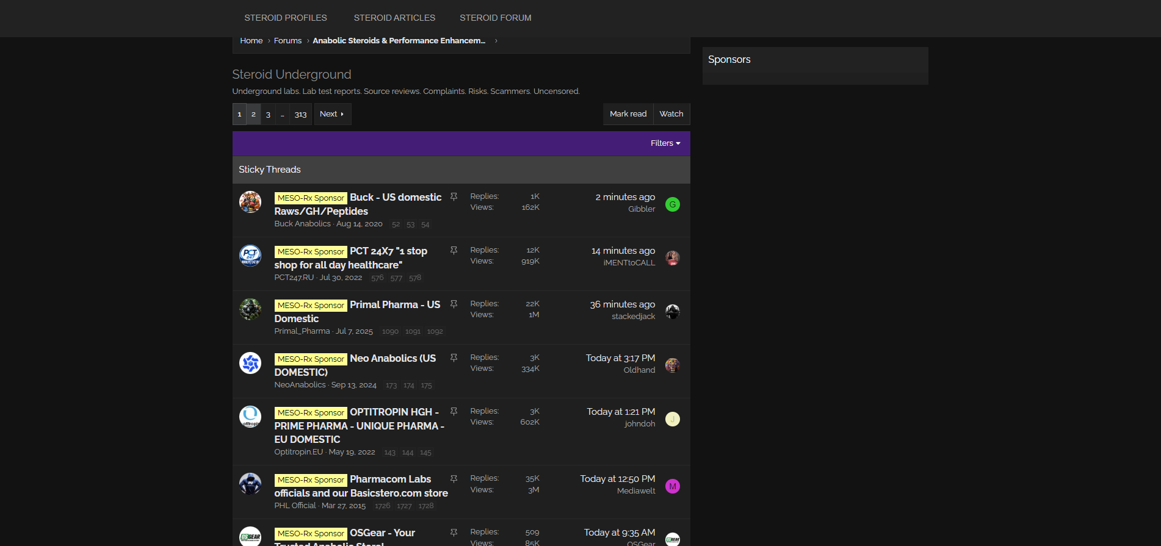Expand the breadcrumb chevron after Anabolic Steroids
The image size is (1161, 546).
click(x=496, y=41)
